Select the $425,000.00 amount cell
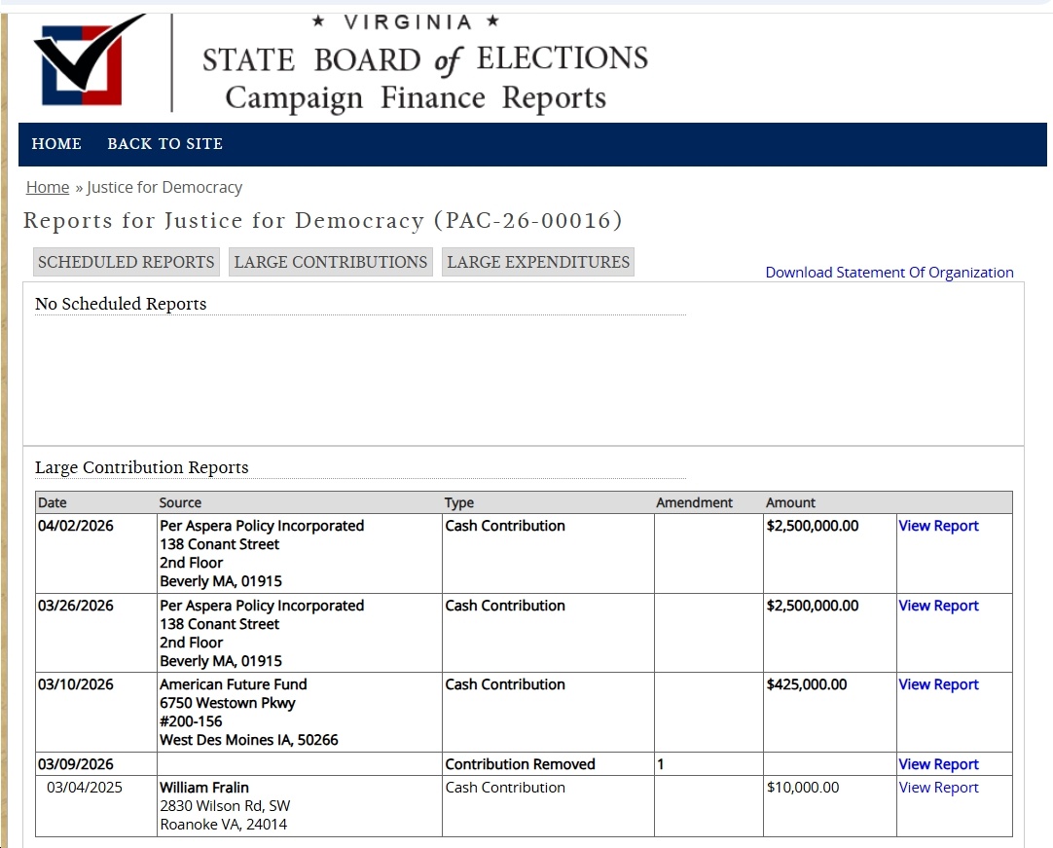 point(807,684)
